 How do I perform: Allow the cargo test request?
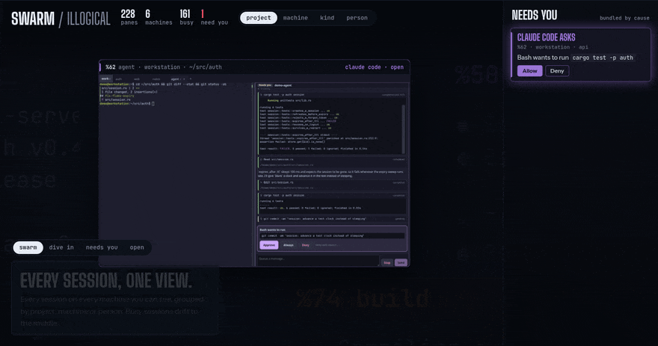click(529, 71)
